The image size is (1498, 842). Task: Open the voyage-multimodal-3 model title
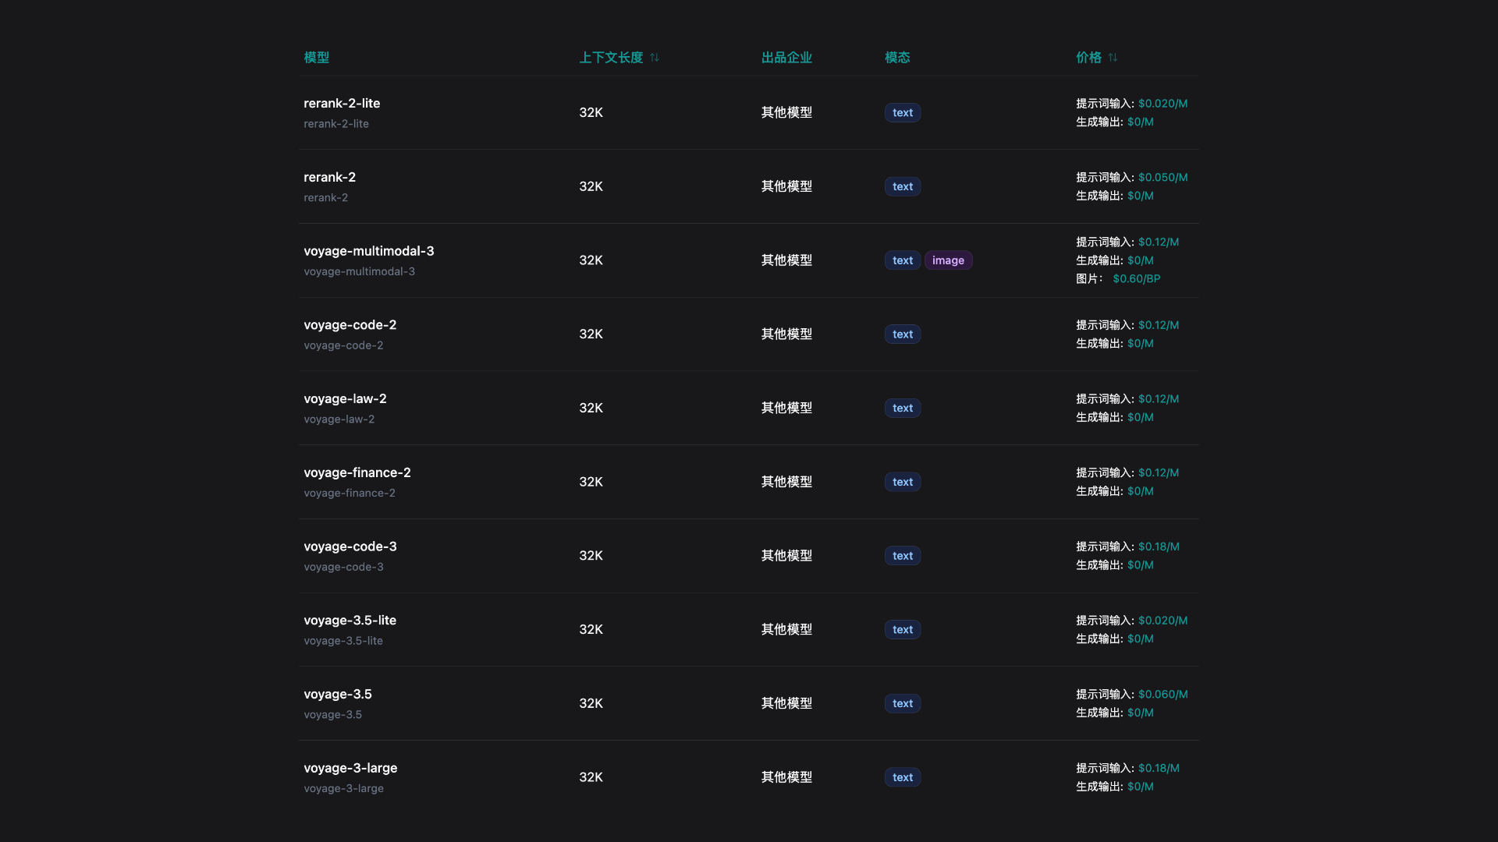point(368,251)
